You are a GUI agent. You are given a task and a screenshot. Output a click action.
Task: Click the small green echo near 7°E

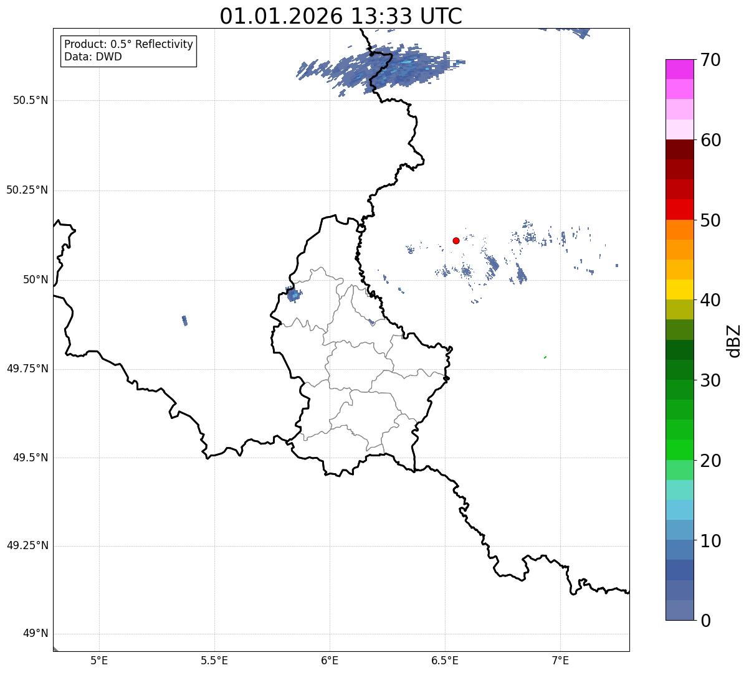point(545,357)
